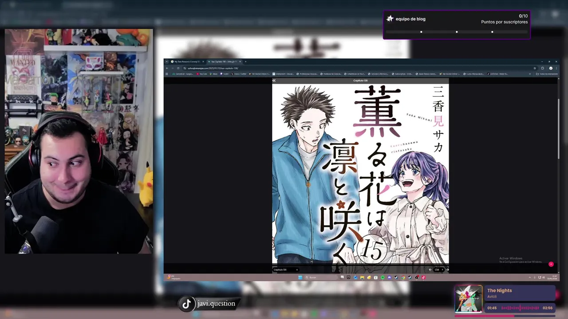Expand the hidden bookmarks overflow chevron
Viewport: 568px width, 319px height.
[x=530, y=74]
